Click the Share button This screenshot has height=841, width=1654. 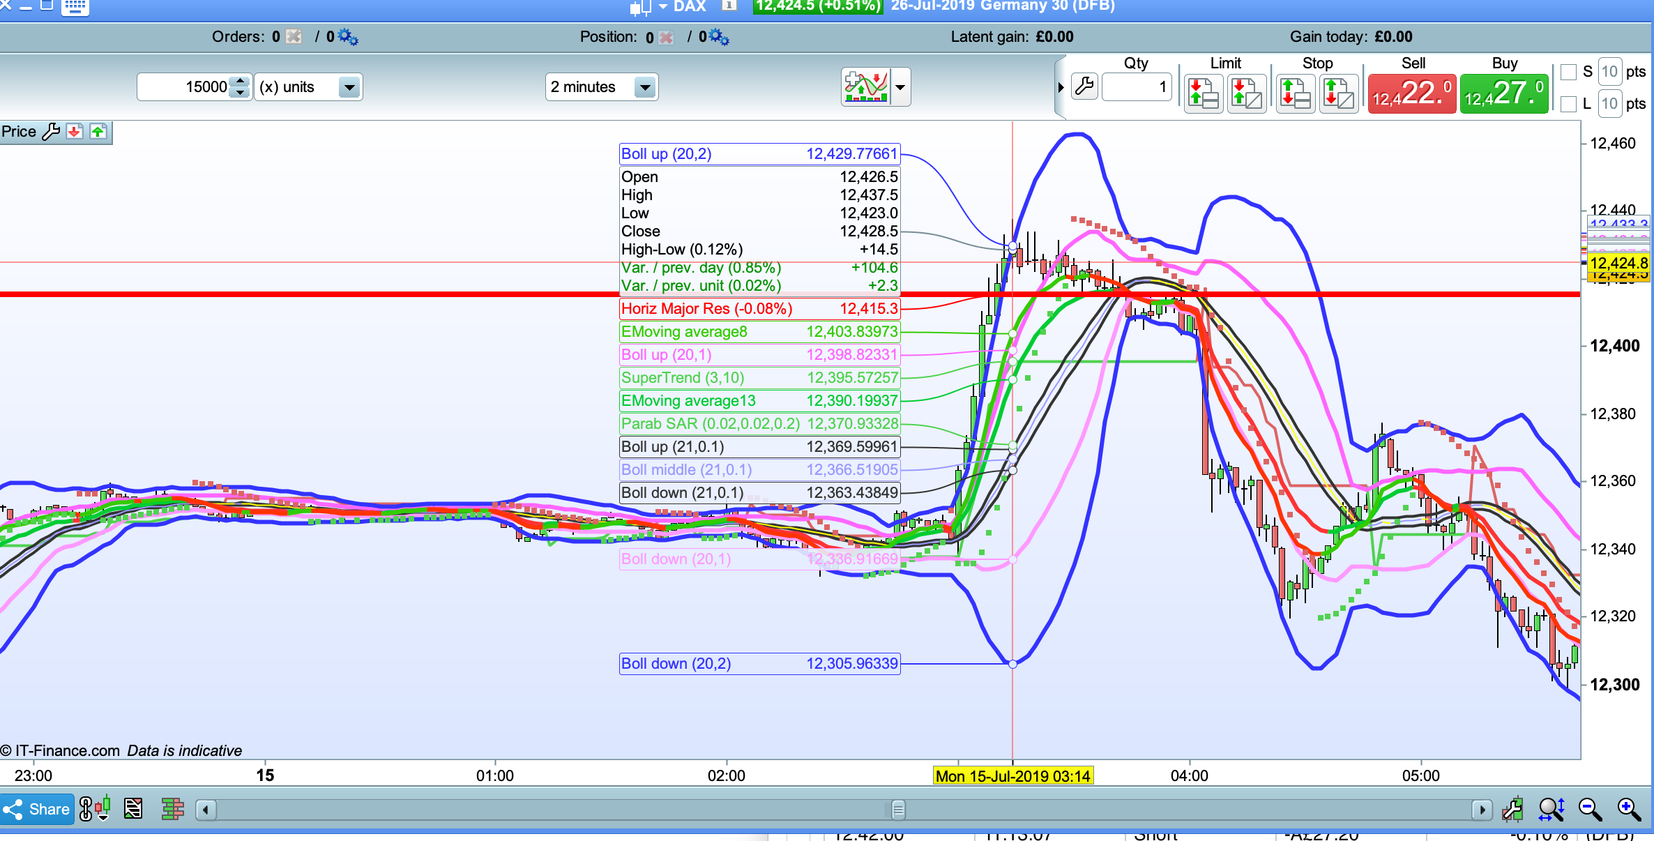tap(37, 810)
